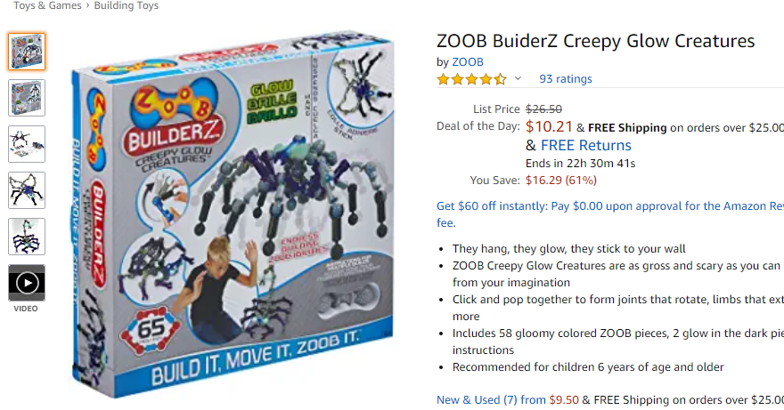Select the second box-side product thumbnail
The width and height of the screenshot is (784, 410).
(27, 98)
